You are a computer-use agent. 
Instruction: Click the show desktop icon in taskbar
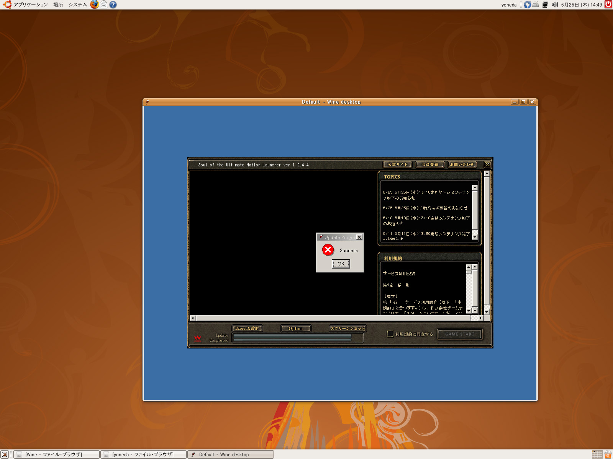(5, 454)
